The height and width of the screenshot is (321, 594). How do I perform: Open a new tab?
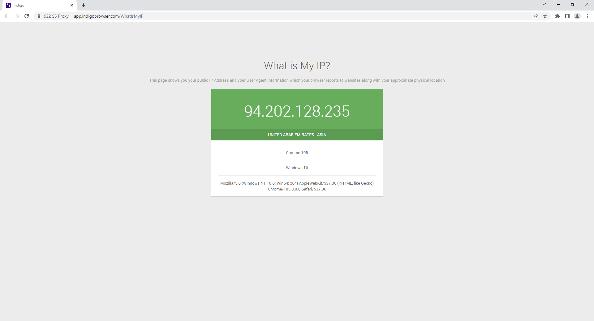point(84,5)
